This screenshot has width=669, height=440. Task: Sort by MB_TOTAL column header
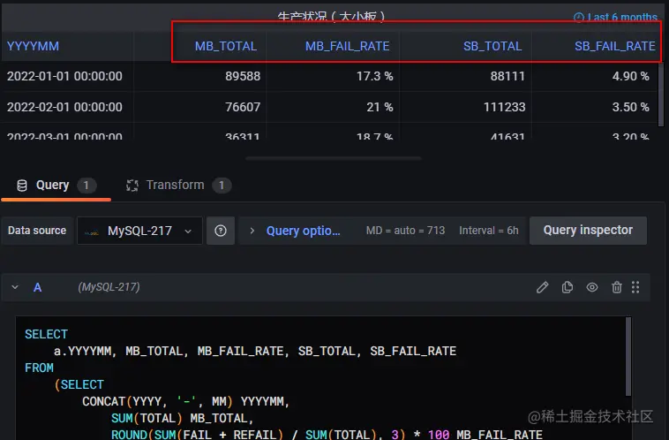[226, 46]
